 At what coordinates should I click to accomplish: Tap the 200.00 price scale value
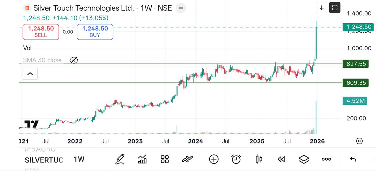(356, 118)
